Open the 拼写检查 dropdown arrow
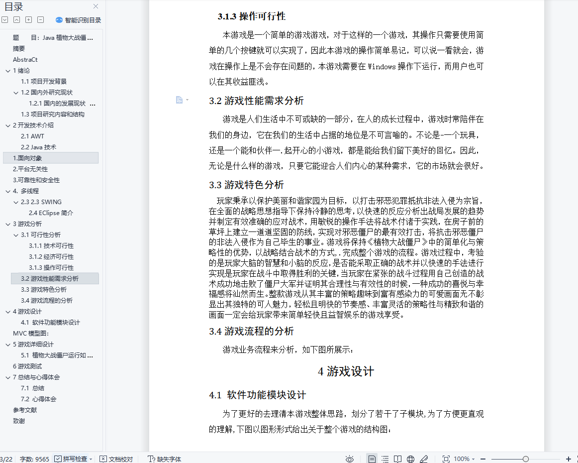The image size is (578, 463). tap(91, 460)
